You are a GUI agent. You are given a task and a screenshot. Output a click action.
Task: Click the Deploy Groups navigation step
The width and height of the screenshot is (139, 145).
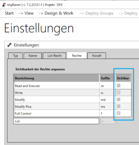click(x=96, y=13)
